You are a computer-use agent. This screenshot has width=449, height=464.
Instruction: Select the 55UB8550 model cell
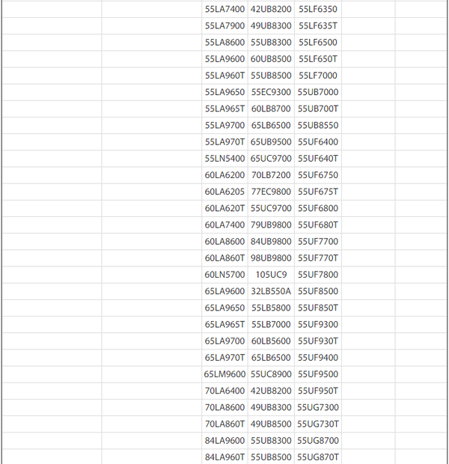click(x=318, y=125)
